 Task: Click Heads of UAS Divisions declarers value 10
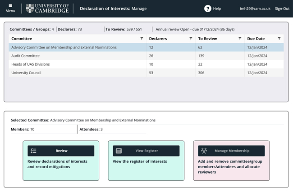151,64
